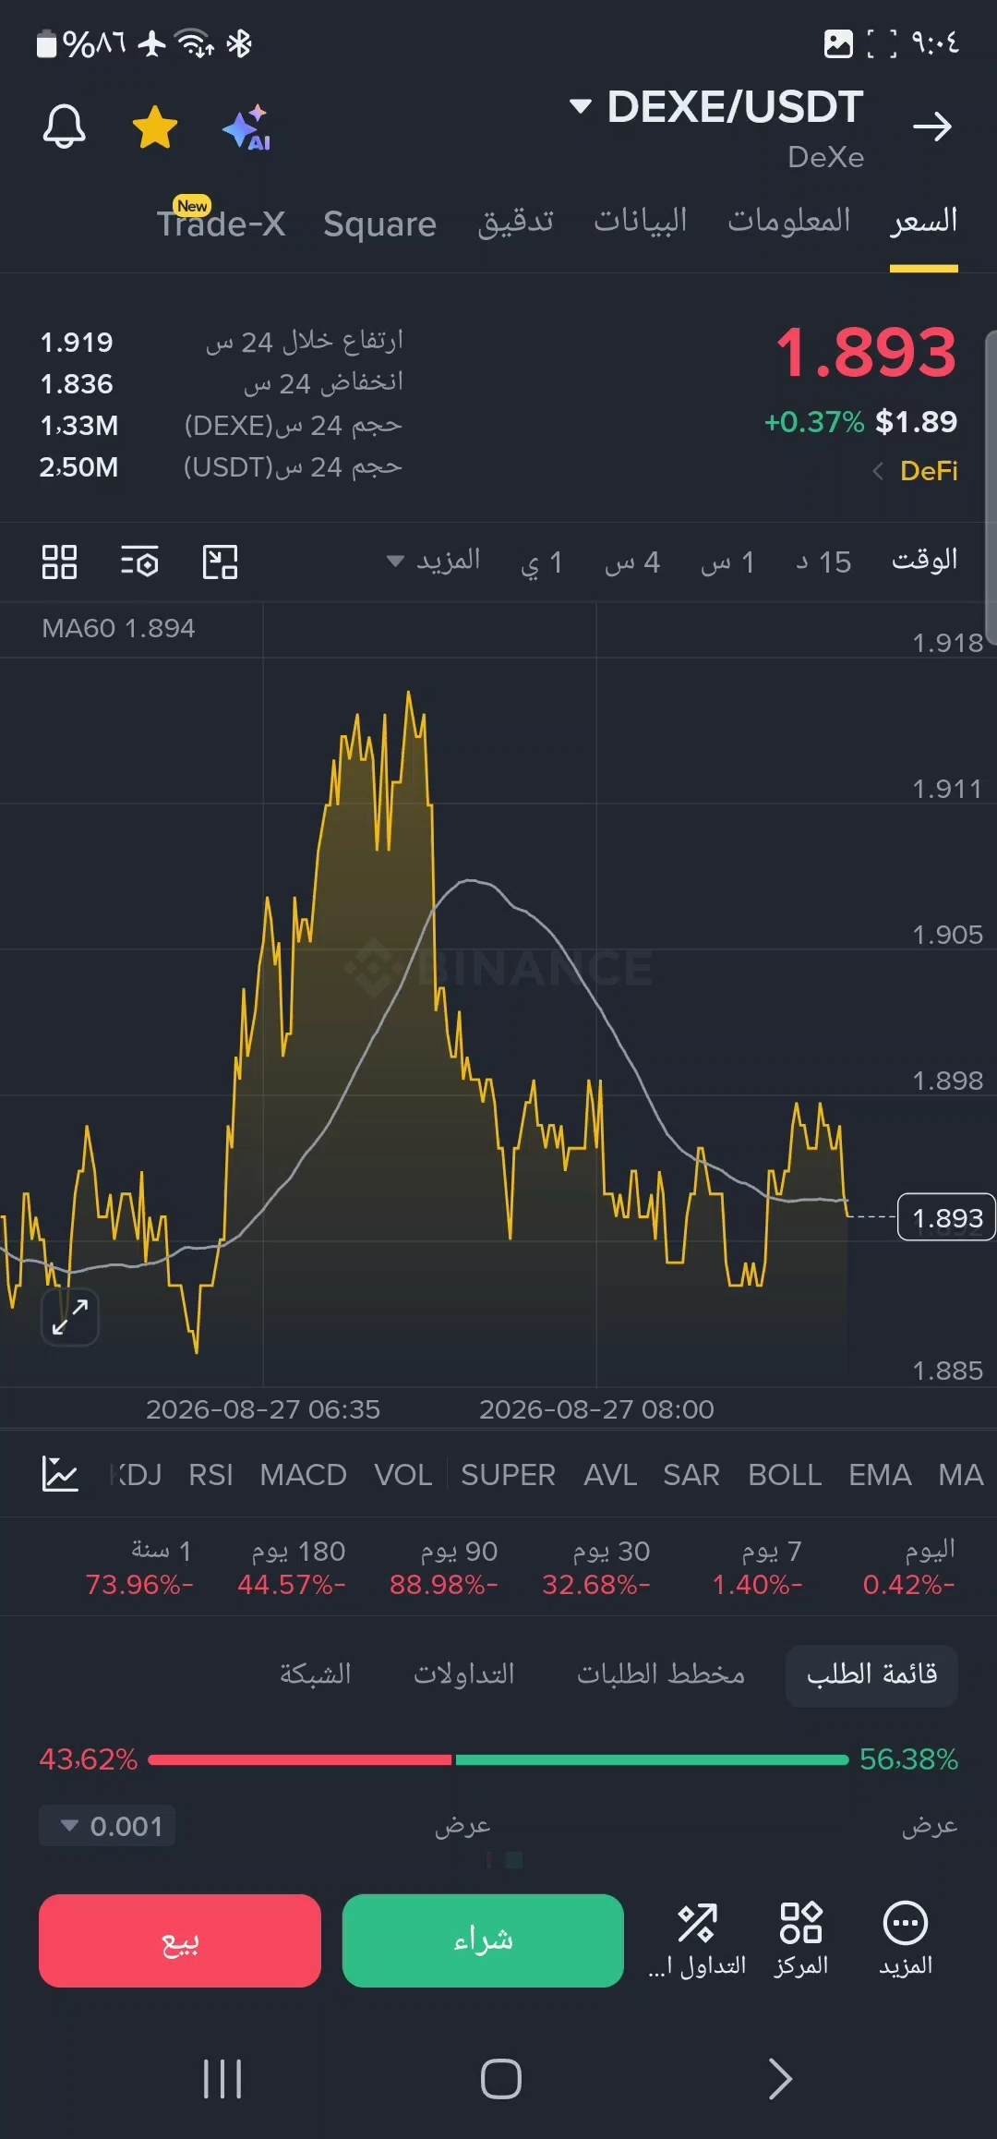Open the المعلومات tab

point(789,222)
